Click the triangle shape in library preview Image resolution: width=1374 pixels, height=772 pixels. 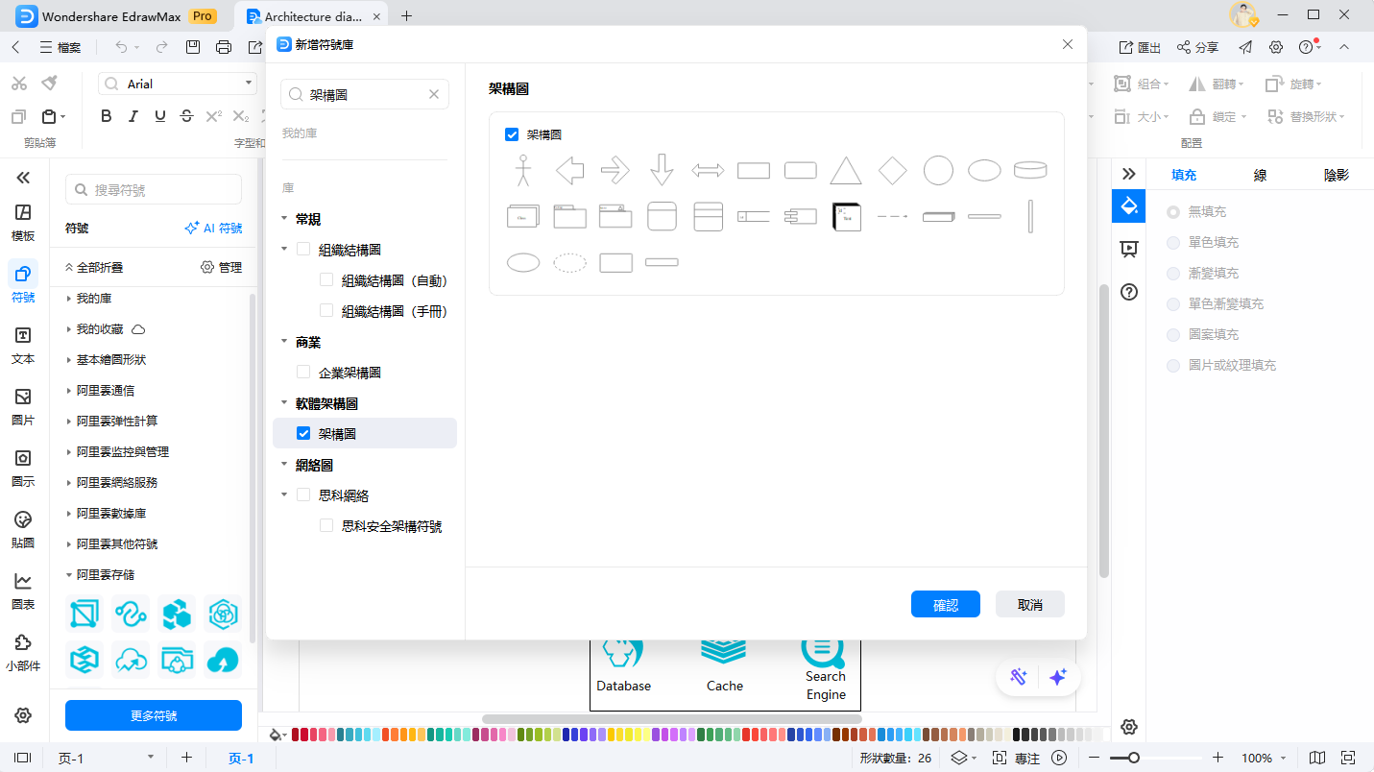845,171
